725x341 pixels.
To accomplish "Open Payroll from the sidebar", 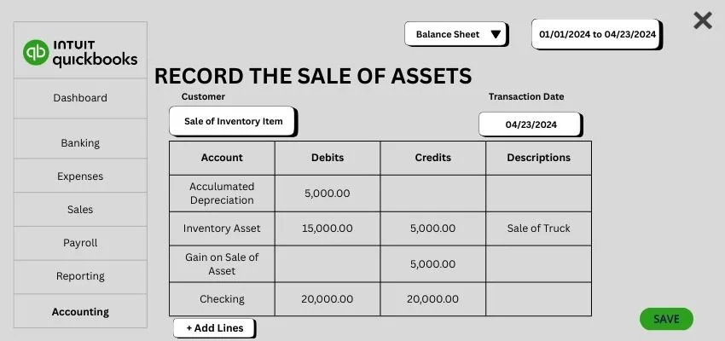I will pos(80,243).
